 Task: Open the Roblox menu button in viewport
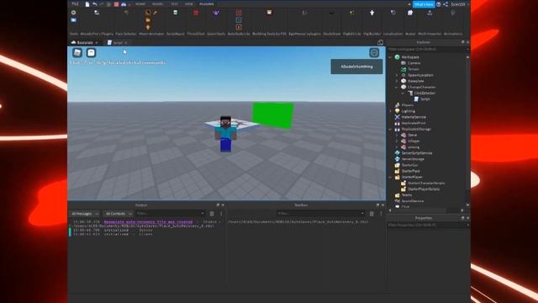point(77,52)
